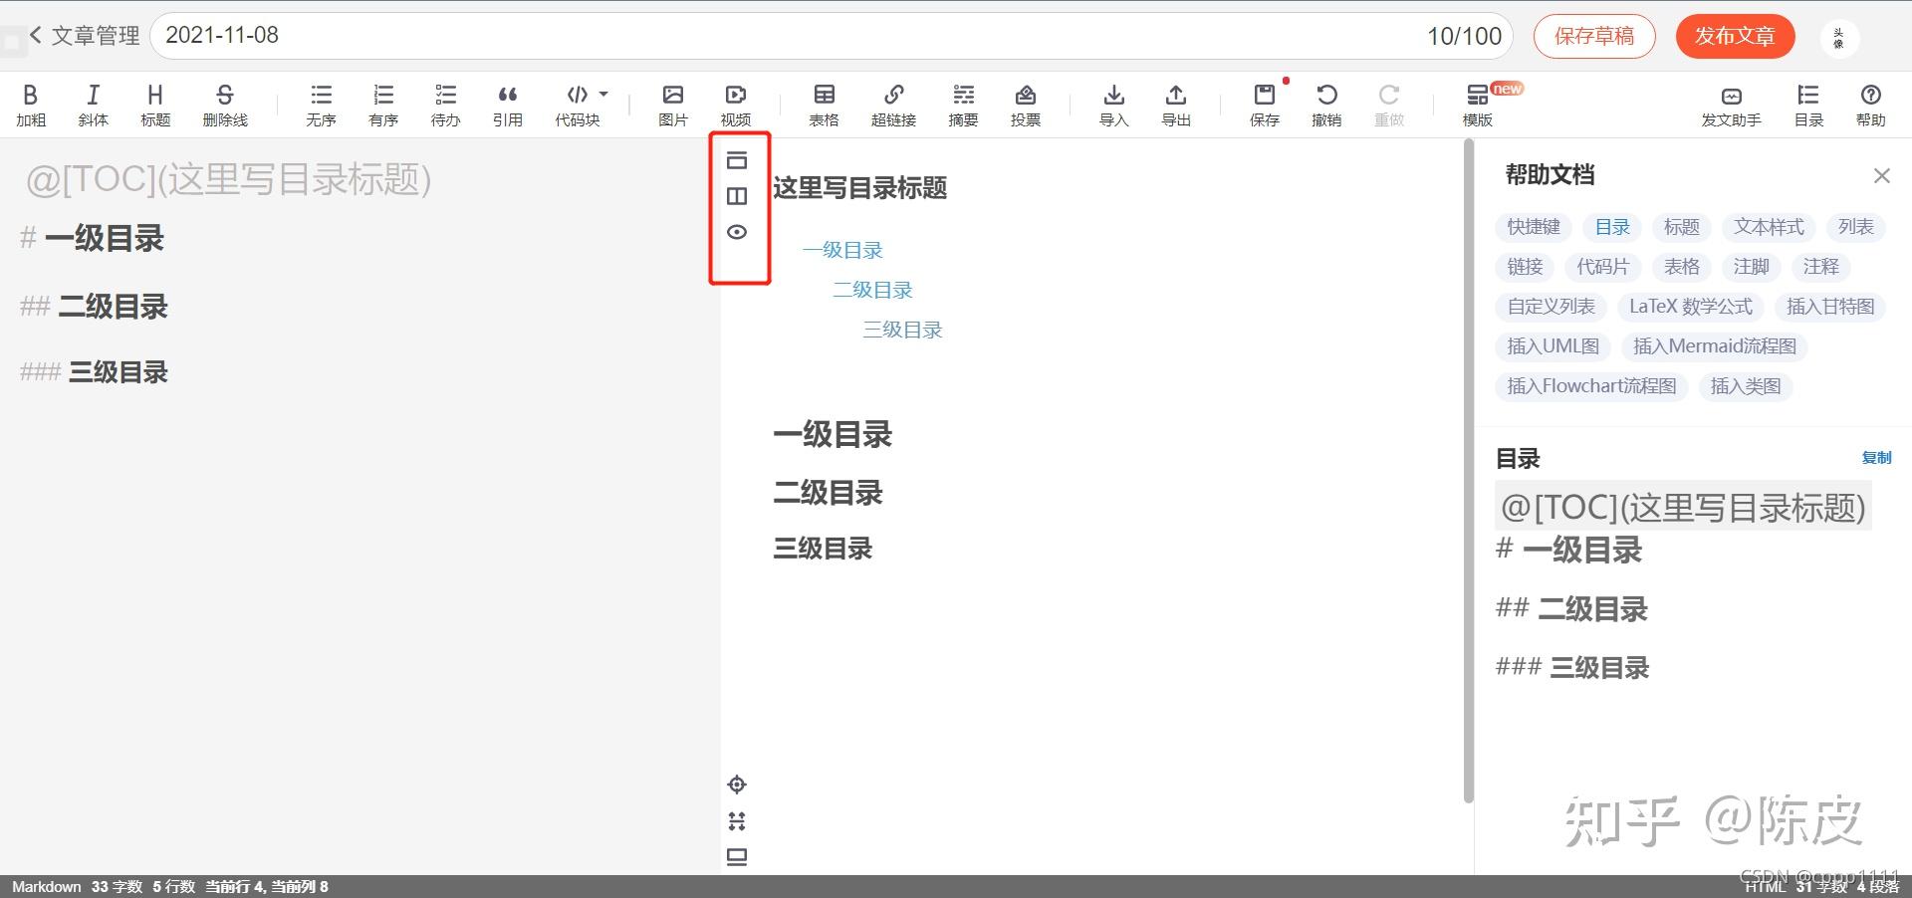Open the LaTeX 数学公式 help topic
Screen dimensions: 1912x898
click(x=1690, y=307)
